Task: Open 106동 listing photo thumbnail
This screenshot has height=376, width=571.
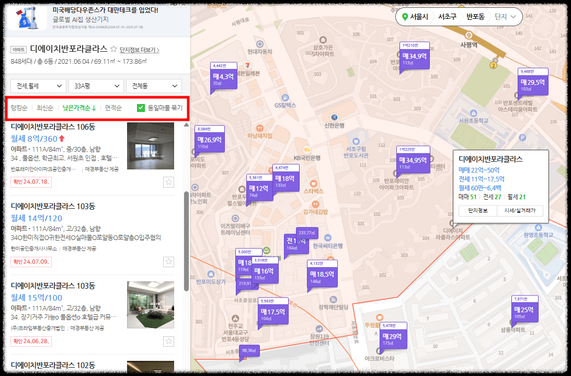Action: pos(151,146)
